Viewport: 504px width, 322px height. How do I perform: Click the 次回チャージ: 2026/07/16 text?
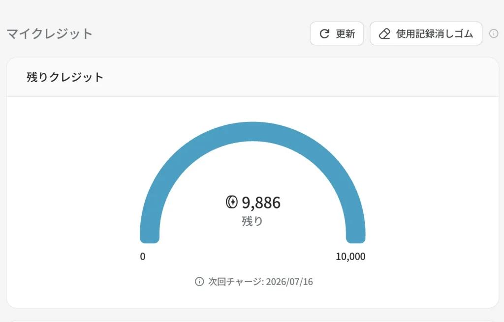click(x=260, y=282)
